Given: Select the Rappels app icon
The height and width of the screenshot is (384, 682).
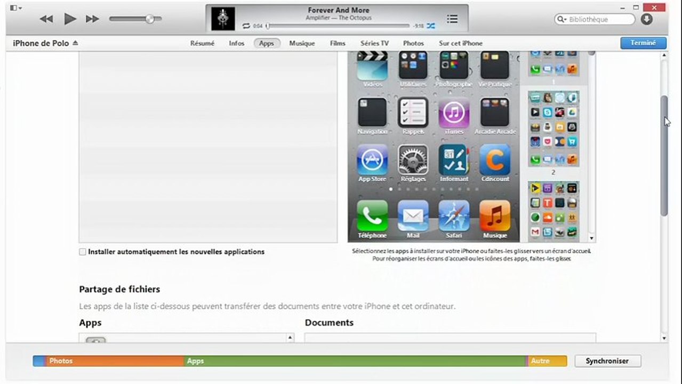Looking at the screenshot, I should (413, 112).
